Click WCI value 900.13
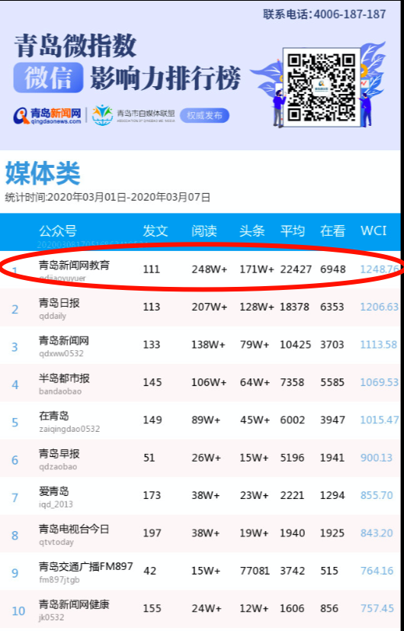This screenshot has height=631, width=404. [x=377, y=458]
